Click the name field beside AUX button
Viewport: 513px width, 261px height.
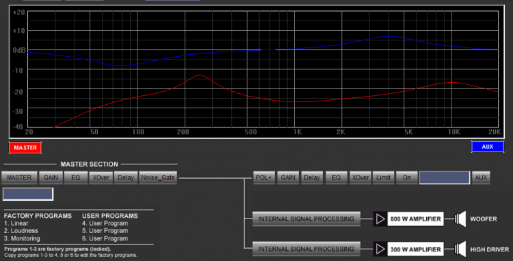click(445, 177)
